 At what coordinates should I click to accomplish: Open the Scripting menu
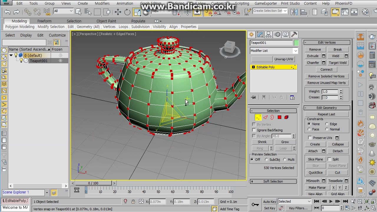tap(242, 4)
